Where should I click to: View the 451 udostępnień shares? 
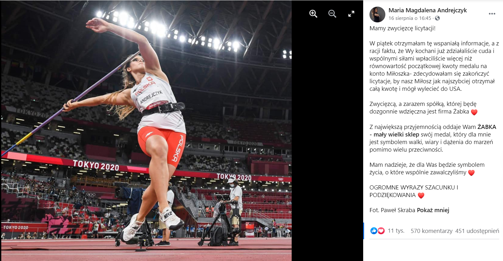pyautogui.click(x=477, y=231)
